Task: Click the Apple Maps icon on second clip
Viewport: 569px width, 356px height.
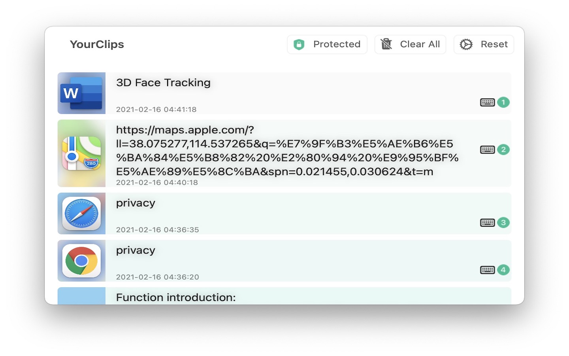Action: [81, 153]
